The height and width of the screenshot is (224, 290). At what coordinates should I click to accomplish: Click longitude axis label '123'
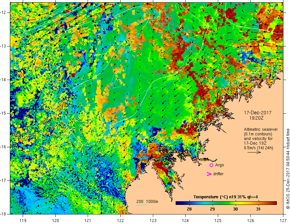pyautogui.click(x=153, y=220)
